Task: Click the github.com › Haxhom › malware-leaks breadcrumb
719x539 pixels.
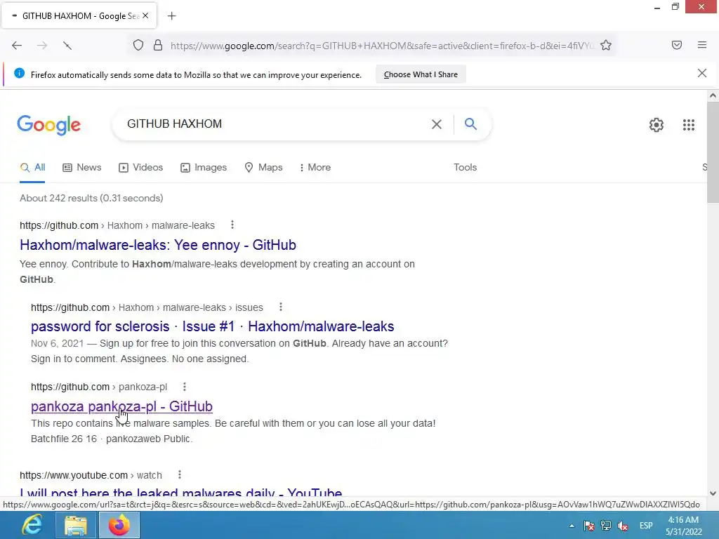Action: (x=117, y=225)
